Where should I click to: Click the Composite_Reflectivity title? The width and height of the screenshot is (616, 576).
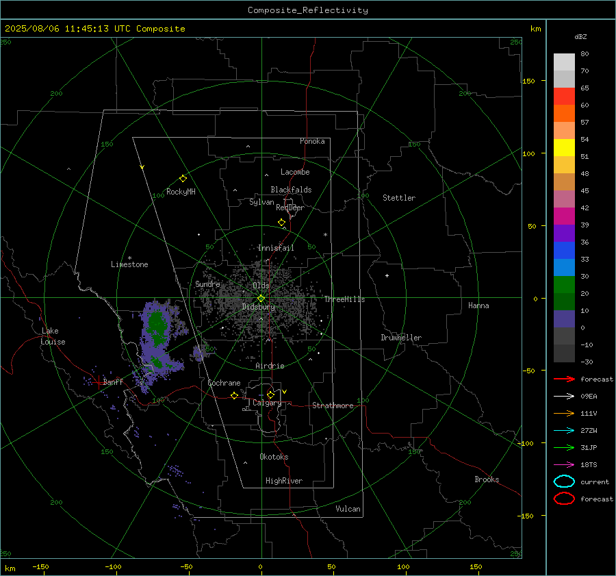pyautogui.click(x=308, y=10)
